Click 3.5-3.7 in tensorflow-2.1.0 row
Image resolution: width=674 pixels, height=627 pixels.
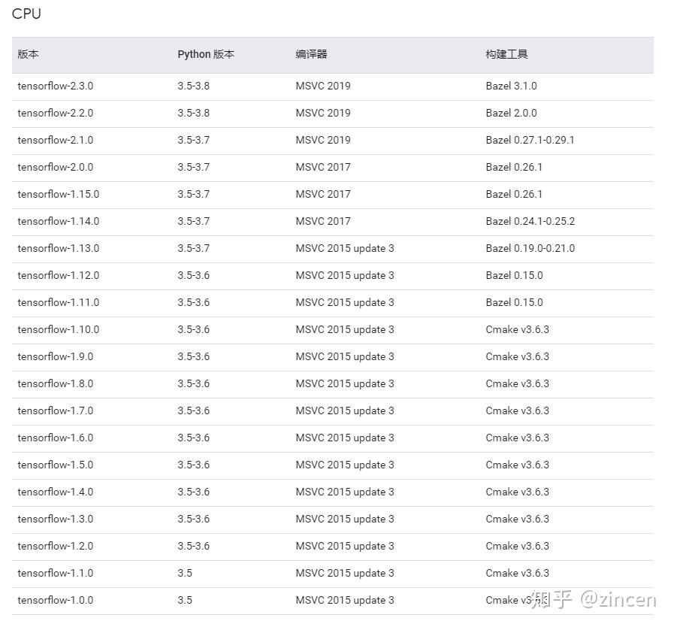point(193,140)
